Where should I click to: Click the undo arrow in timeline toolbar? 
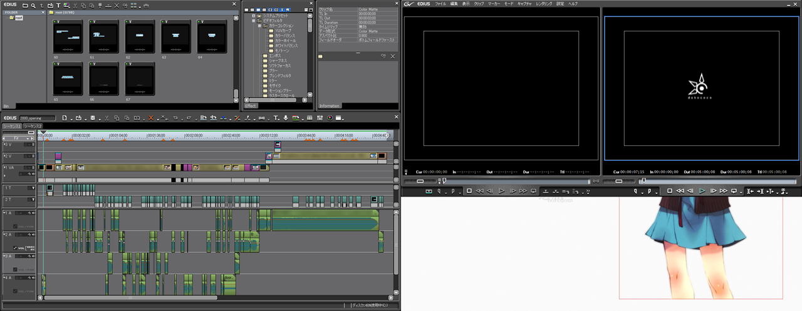tap(175, 118)
